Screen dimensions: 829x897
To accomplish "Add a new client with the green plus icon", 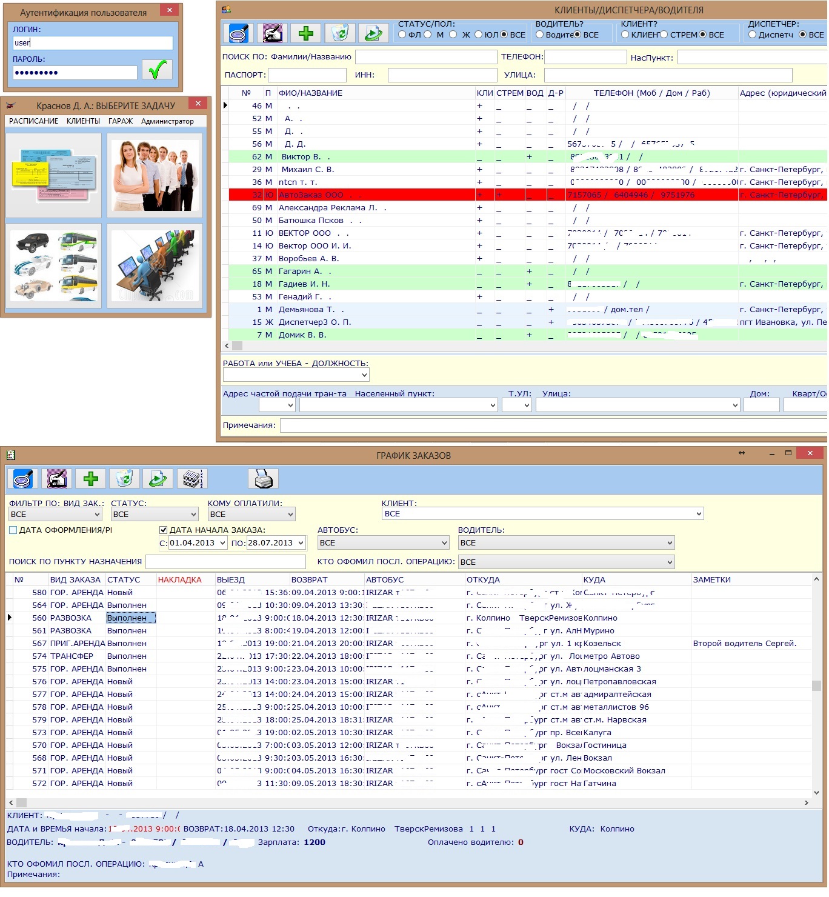I will click(306, 33).
